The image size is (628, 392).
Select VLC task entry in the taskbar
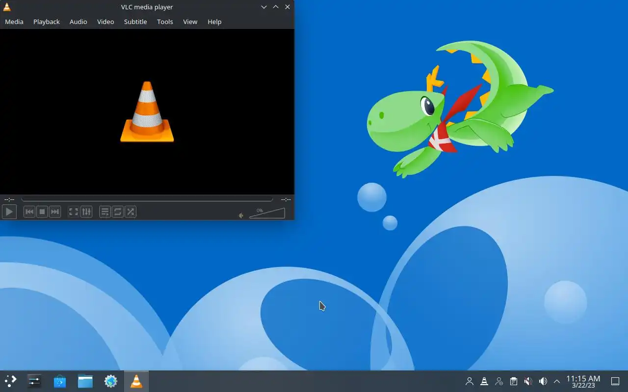tap(136, 381)
